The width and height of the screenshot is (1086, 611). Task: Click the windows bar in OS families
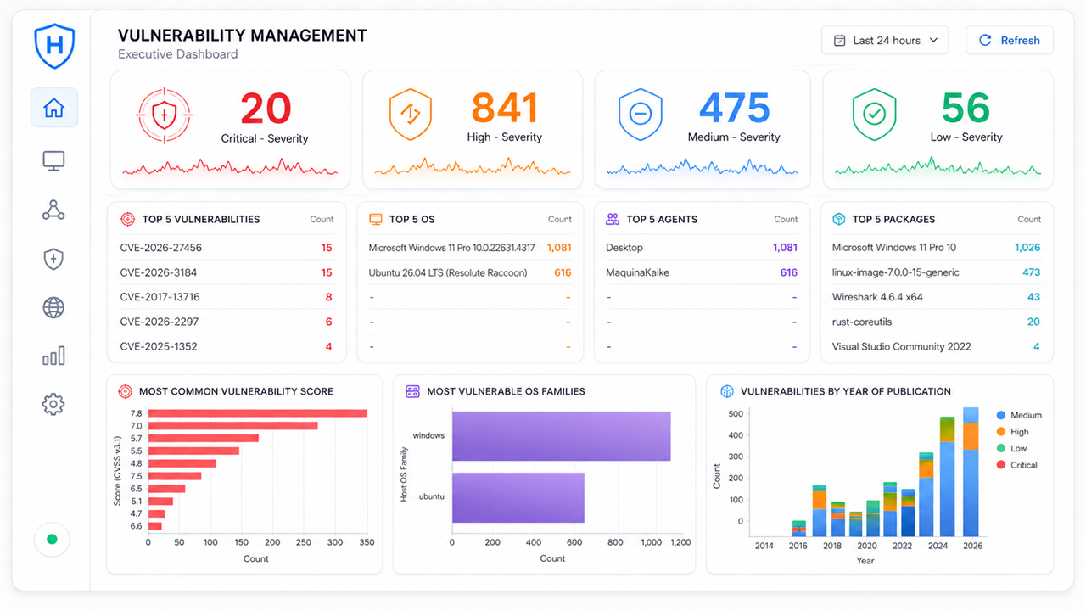[x=561, y=436]
